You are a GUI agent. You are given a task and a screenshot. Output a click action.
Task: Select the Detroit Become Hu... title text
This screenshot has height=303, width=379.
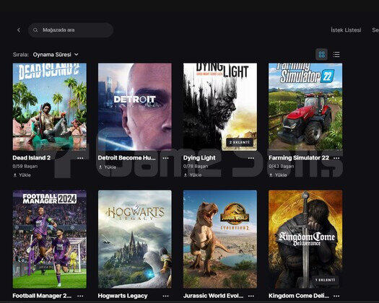126,158
